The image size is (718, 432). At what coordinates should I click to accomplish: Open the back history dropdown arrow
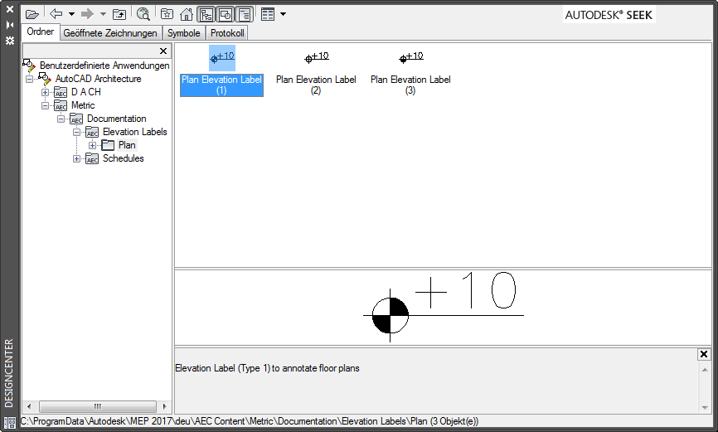pos(71,14)
